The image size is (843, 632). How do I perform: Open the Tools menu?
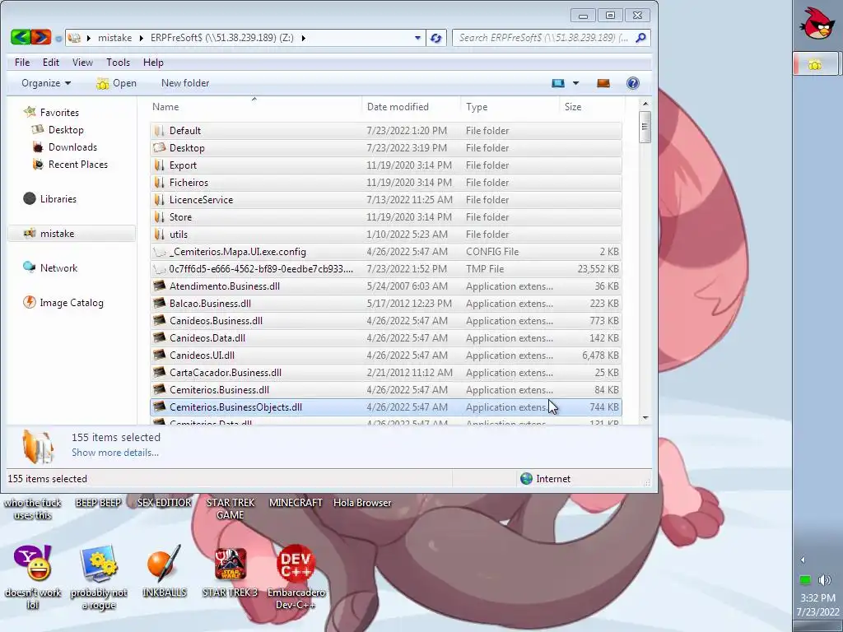(119, 63)
